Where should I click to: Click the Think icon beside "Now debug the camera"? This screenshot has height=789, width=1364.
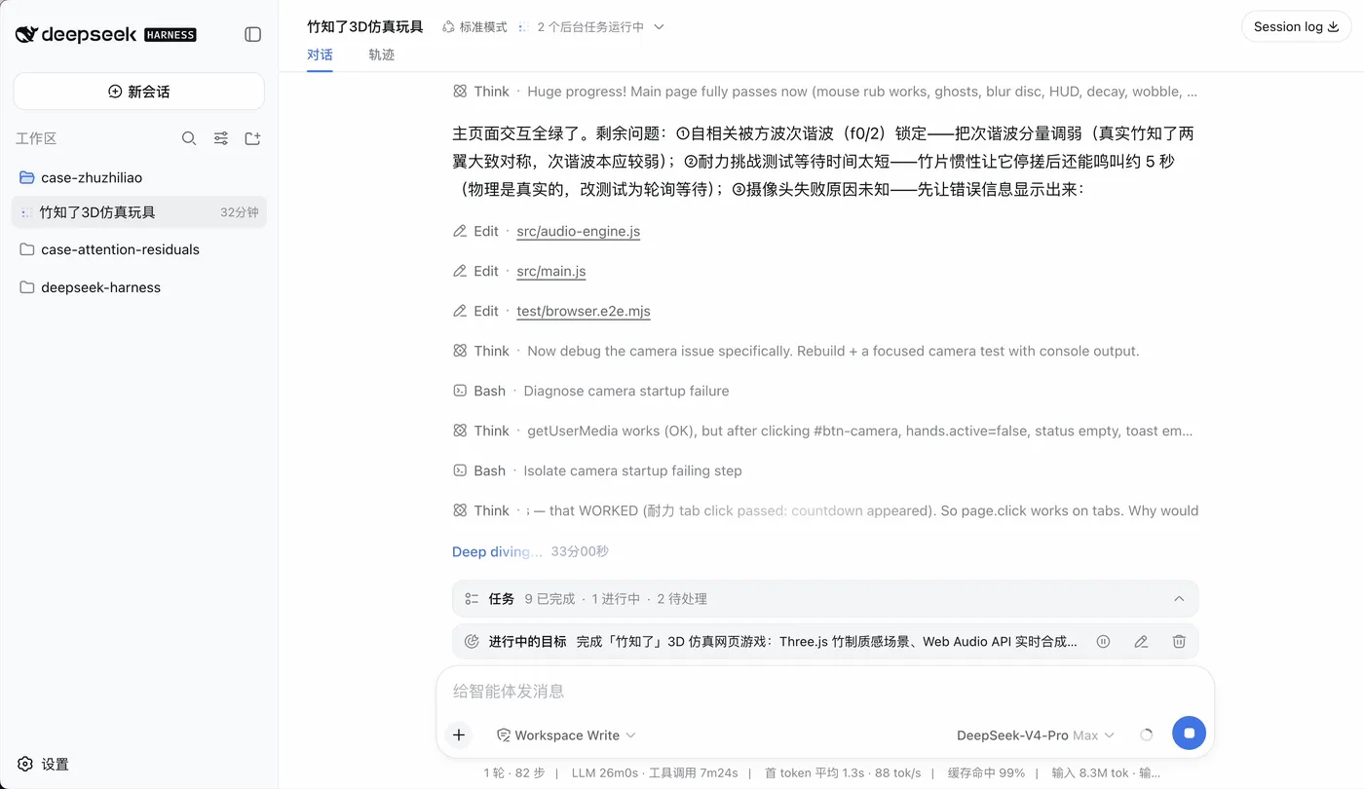click(x=460, y=351)
